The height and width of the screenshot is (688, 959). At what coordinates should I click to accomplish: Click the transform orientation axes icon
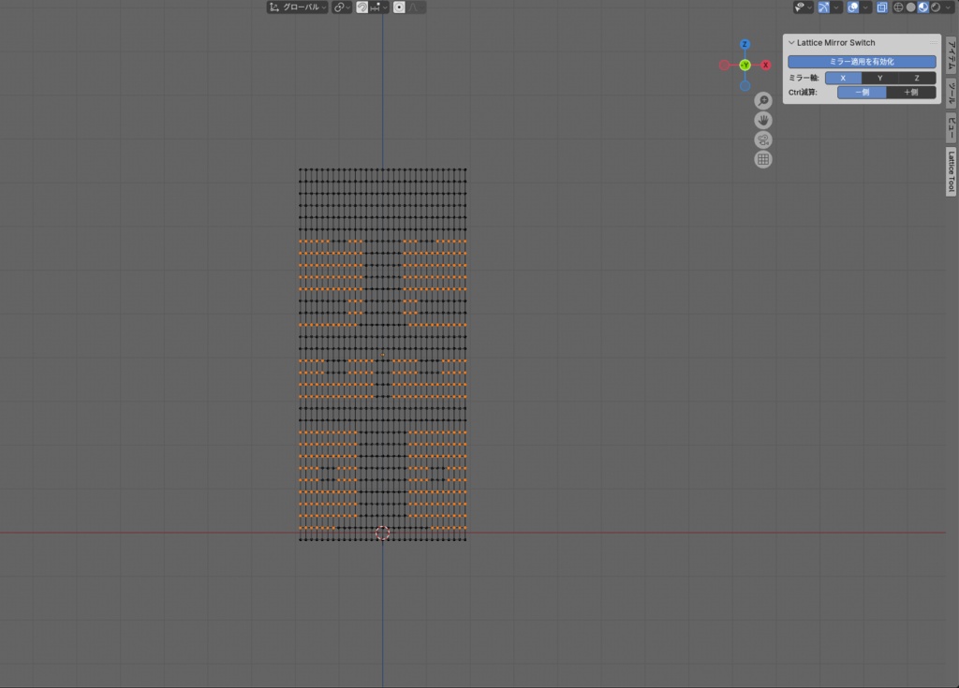coord(274,7)
